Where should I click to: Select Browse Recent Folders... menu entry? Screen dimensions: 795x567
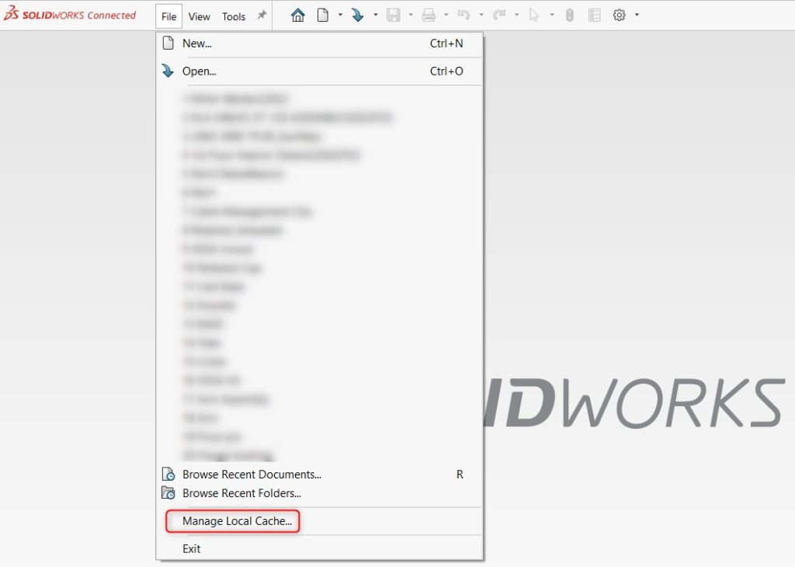[x=319, y=493]
